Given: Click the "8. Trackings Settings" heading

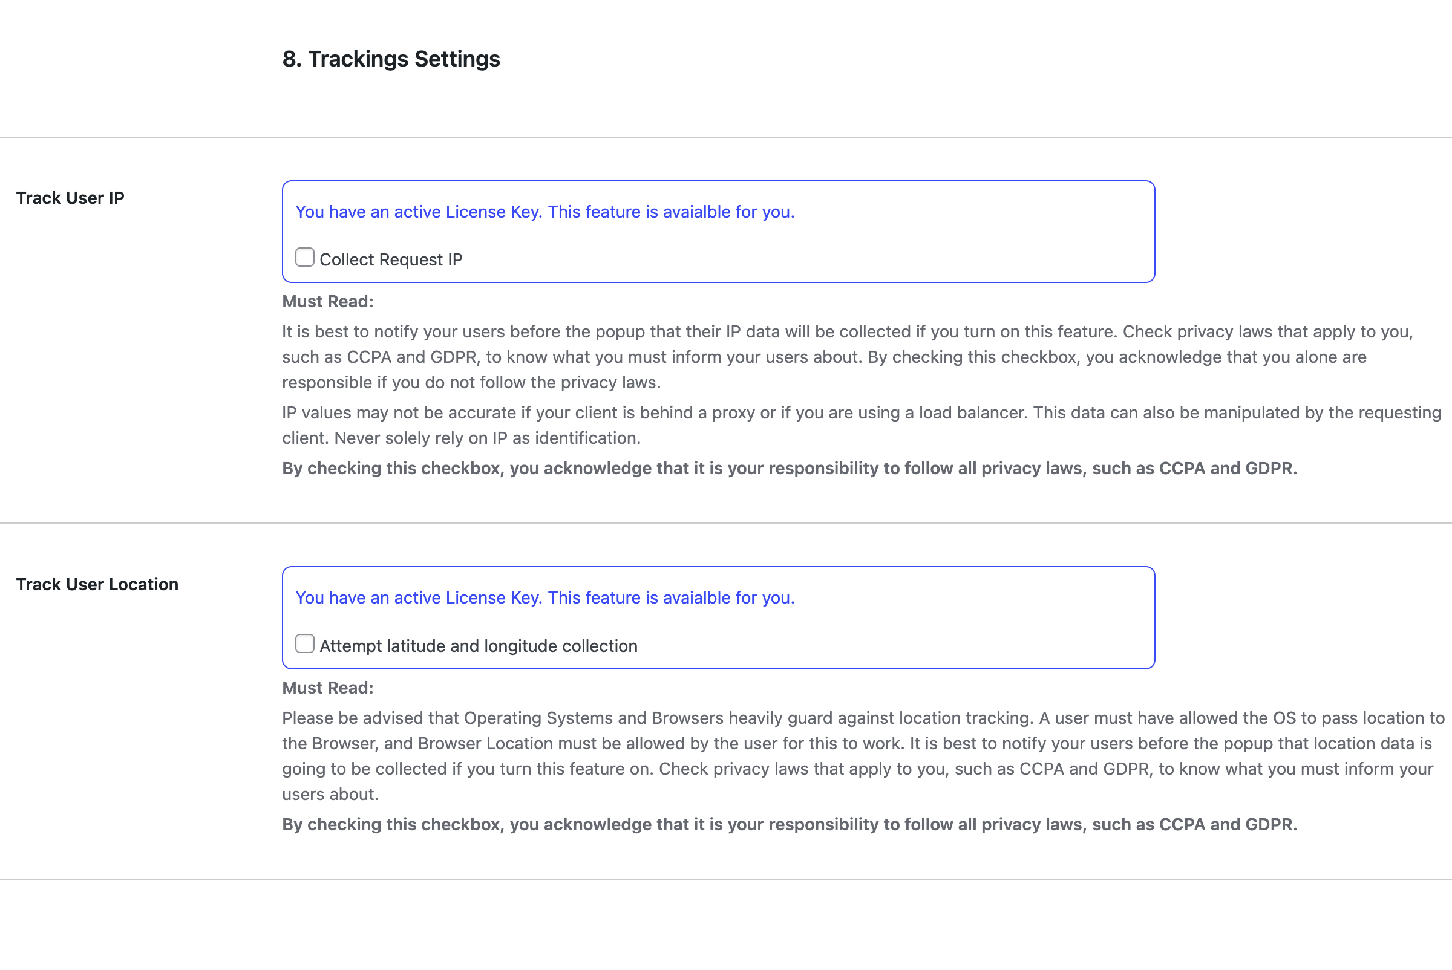Looking at the screenshot, I should pyautogui.click(x=391, y=59).
